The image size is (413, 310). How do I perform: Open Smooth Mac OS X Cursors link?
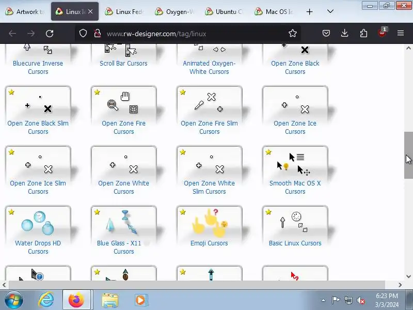[x=295, y=187]
